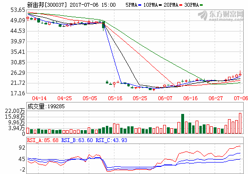Click the 15.98万 volume axis label
This screenshot has height=174, width=248.
(15, 117)
